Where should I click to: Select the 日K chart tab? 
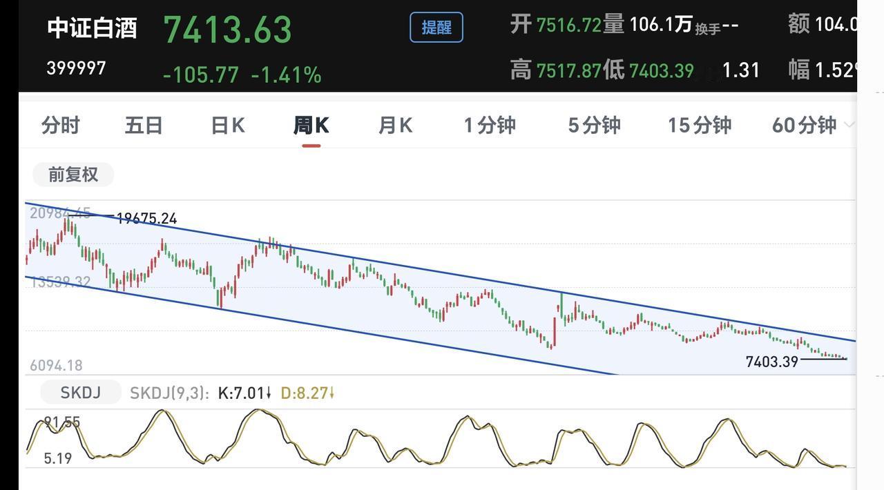tap(228, 126)
